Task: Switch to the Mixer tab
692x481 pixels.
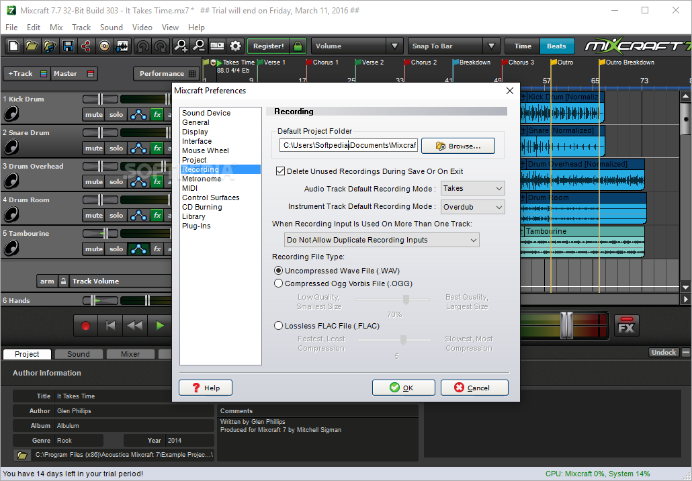Action: [x=130, y=354]
